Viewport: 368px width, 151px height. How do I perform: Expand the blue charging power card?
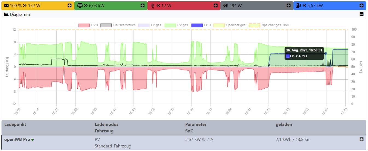coord(361,5)
